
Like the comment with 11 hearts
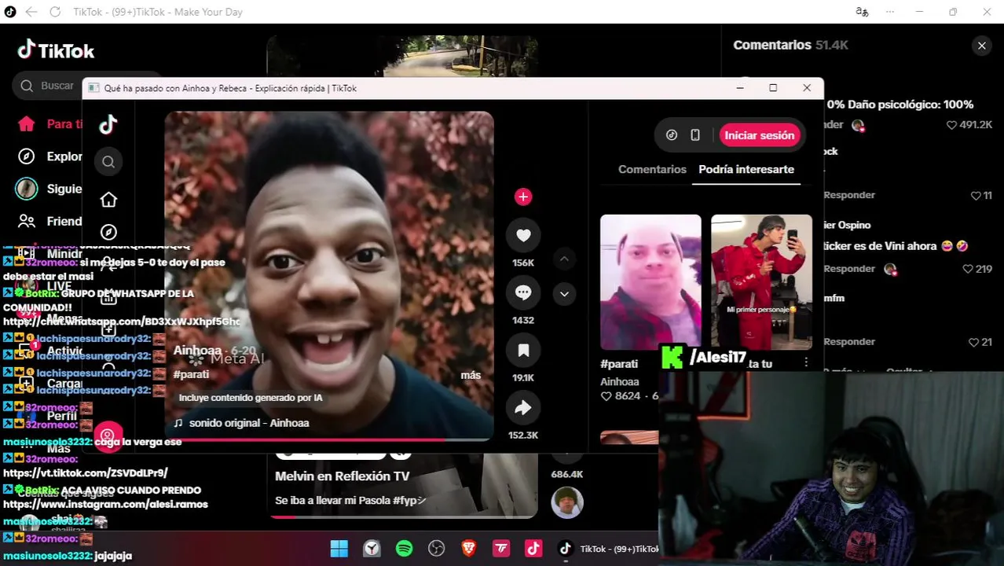pyautogui.click(x=976, y=196)
